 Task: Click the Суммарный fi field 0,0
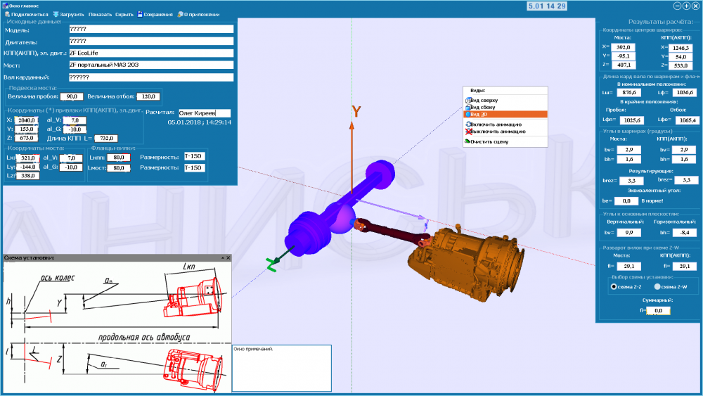[658, 310]
